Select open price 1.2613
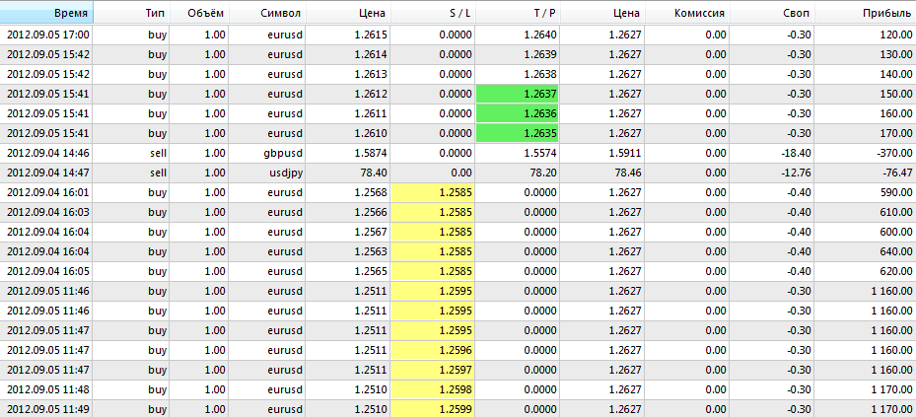Viewport: 916px width, 417px height. (371, 74)
